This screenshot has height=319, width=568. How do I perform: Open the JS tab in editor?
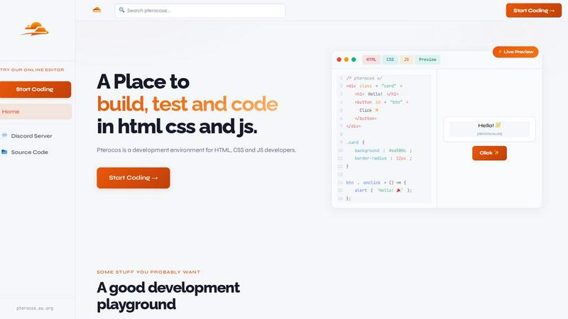[406, 60]
